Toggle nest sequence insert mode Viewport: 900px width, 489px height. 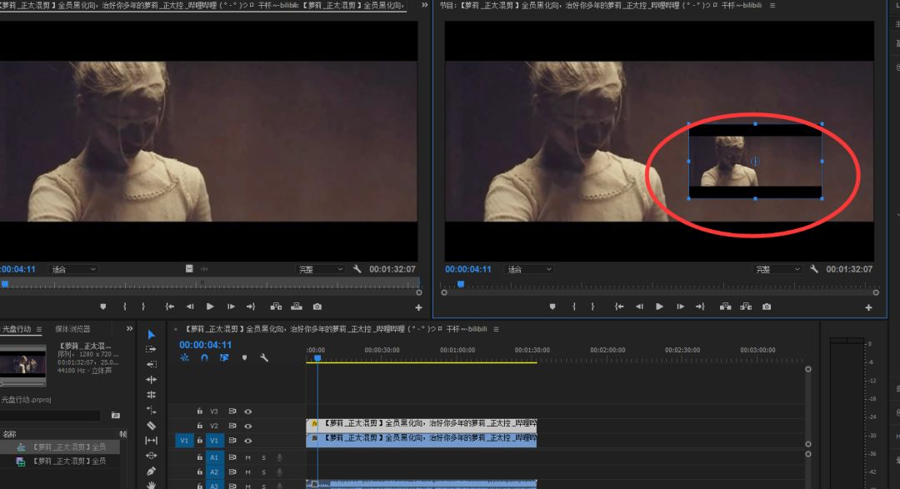coord(185,357)
